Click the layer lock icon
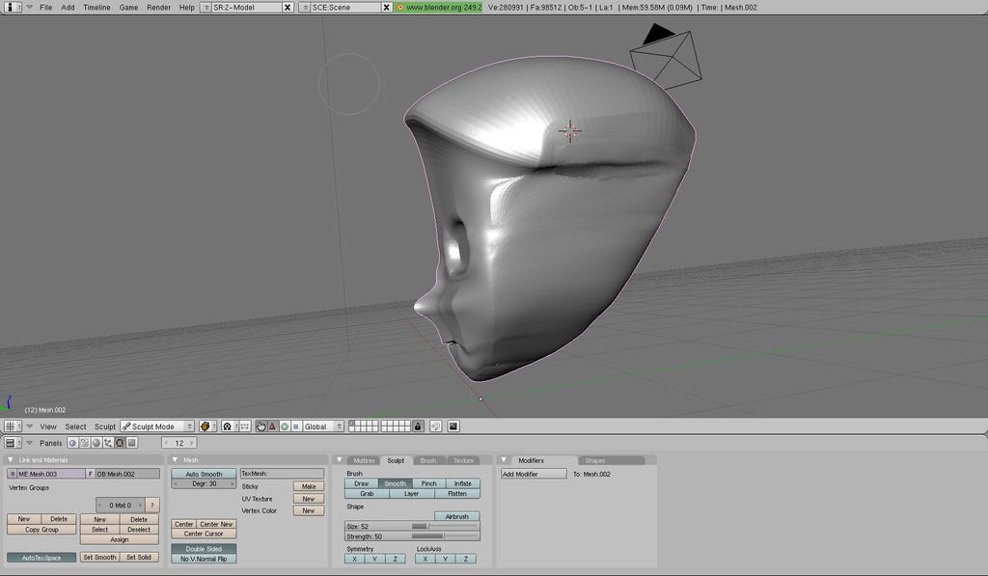The image size is (988, 576). click(x=417, y=426)
